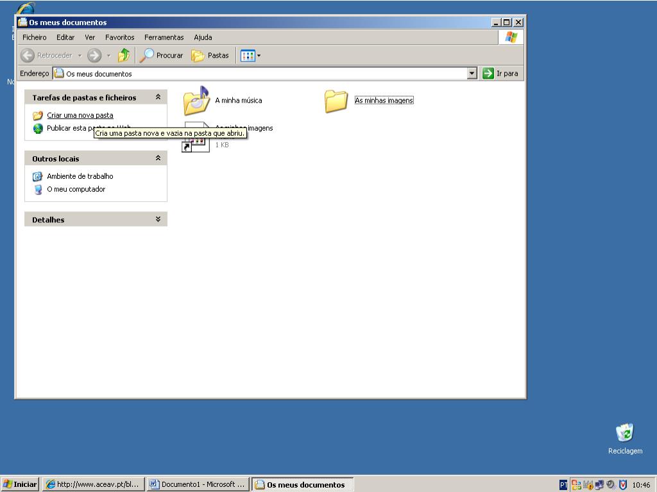Click the shield security icon in system tray
This screenshot has width=657, height=492.
[x=622, y=485]
